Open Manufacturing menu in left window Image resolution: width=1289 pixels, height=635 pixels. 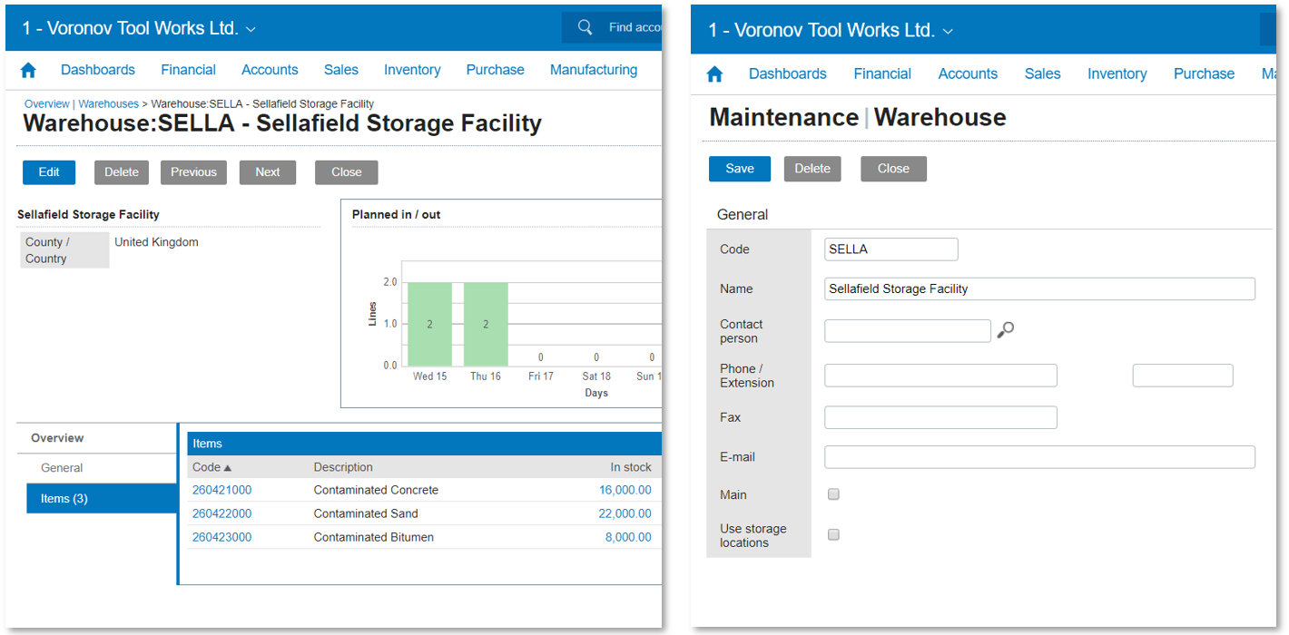click(593, 70)
